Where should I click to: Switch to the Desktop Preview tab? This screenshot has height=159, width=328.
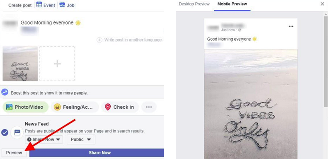[194, 4]
